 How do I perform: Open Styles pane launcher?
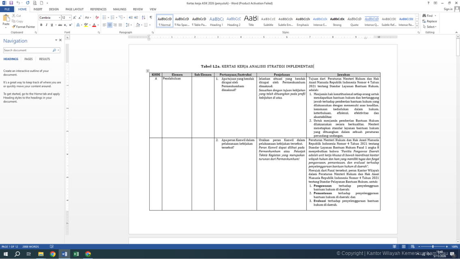[418, 32]
